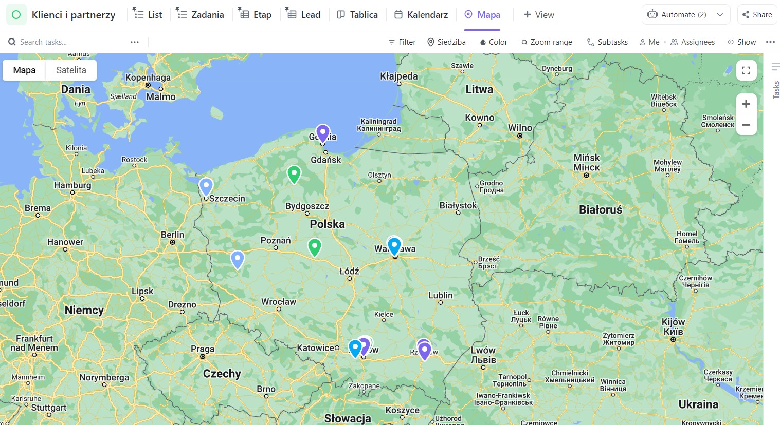Select the Mapa map type
The image size is (780, 425).
(24, 70)
